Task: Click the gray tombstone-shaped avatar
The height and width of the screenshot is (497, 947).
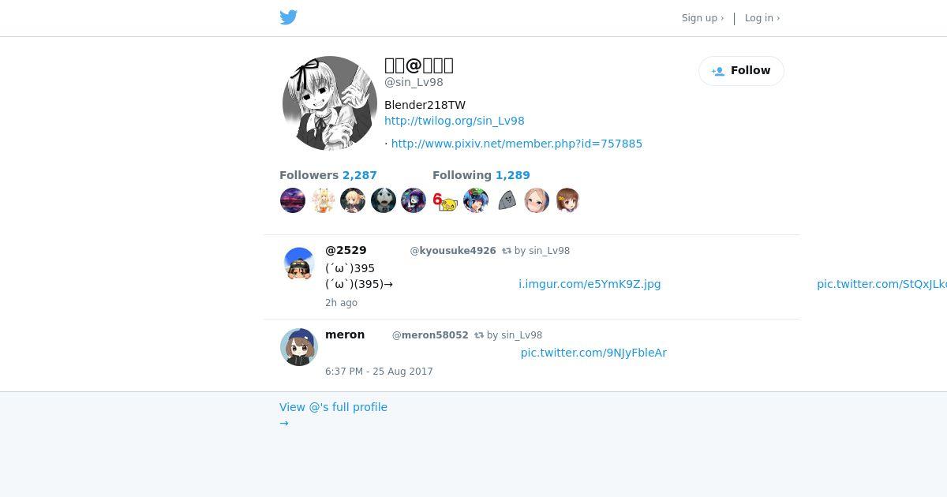Action: (507, 200)
